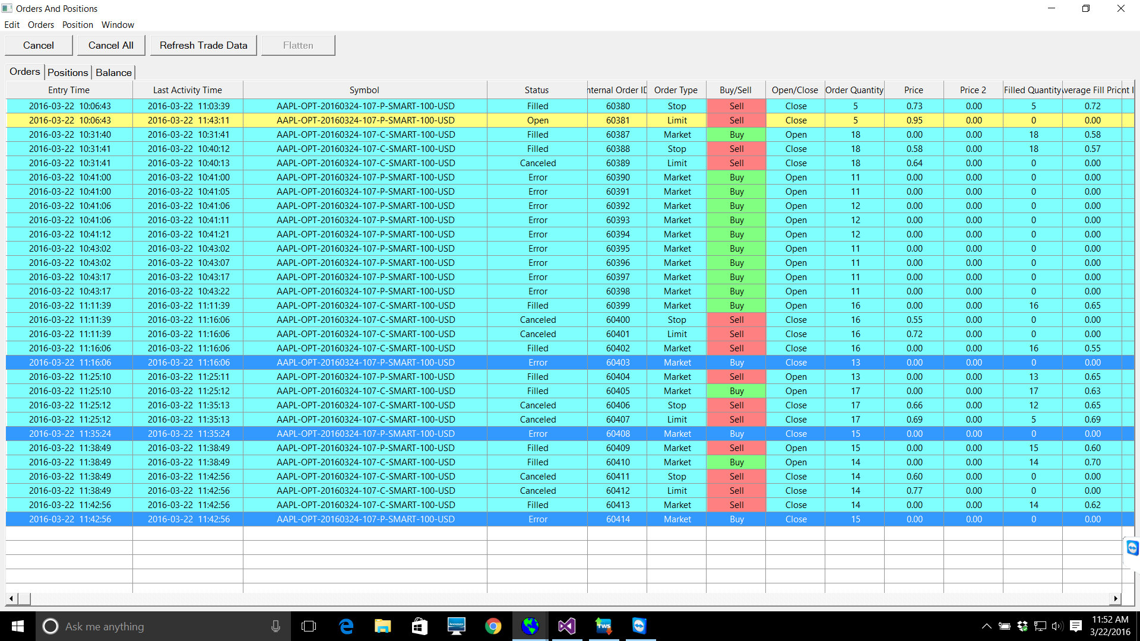The image size is (1140, 641).
Task: Click order ID 60380 cell
Action: (617, 106)
